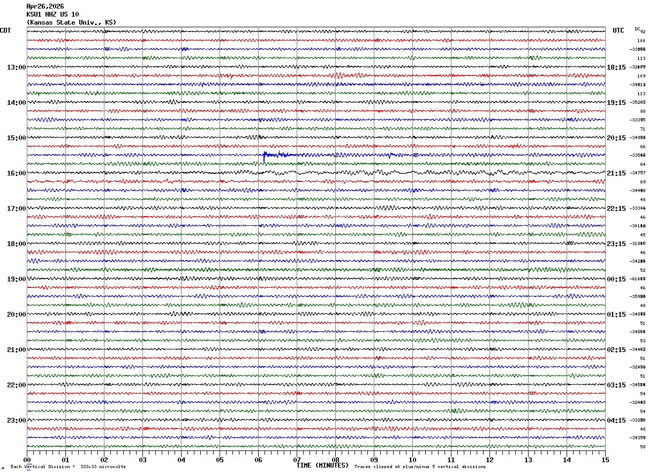648x474 pixels.
Task: Click minute 02 on the bottom axis
Action: pos(104,460)
